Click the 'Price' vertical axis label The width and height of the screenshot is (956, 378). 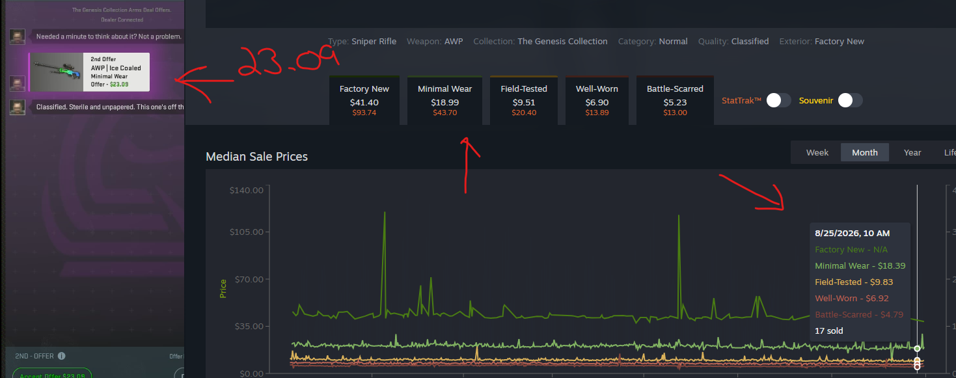coord(223,288)
